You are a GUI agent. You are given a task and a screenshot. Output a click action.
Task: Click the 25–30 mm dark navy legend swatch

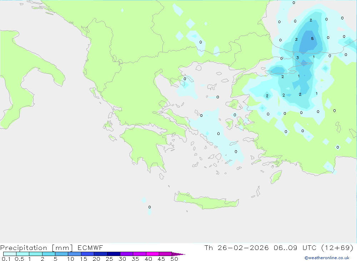pyautogui.click(x=114, y=254)
